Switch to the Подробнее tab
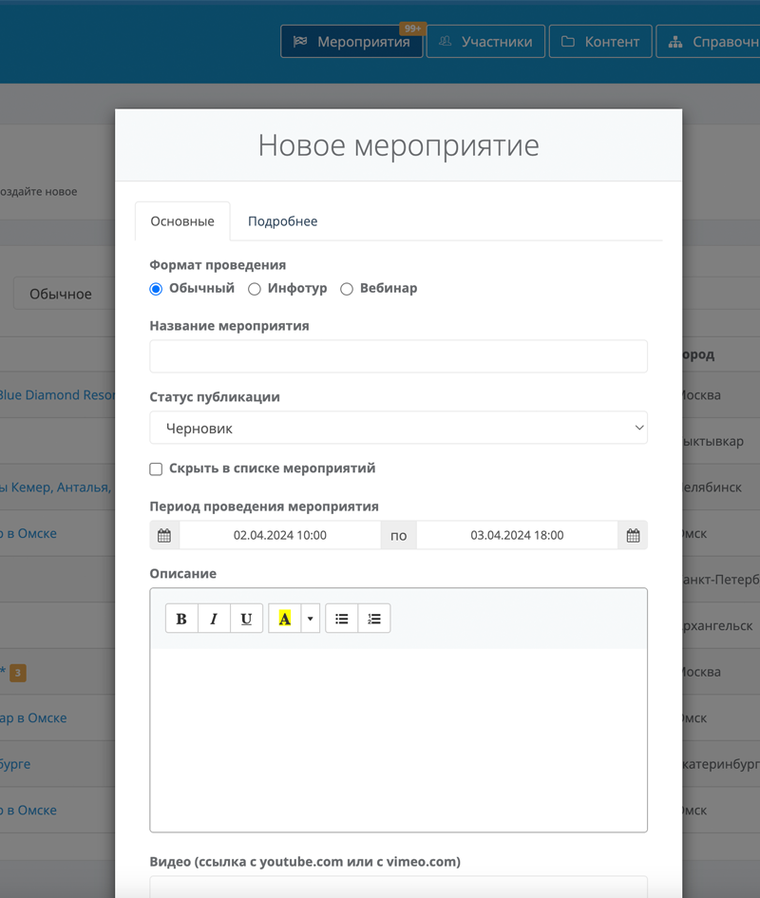Image resolution: width=760 pixels, height=898 pixels. click(282, 221)
